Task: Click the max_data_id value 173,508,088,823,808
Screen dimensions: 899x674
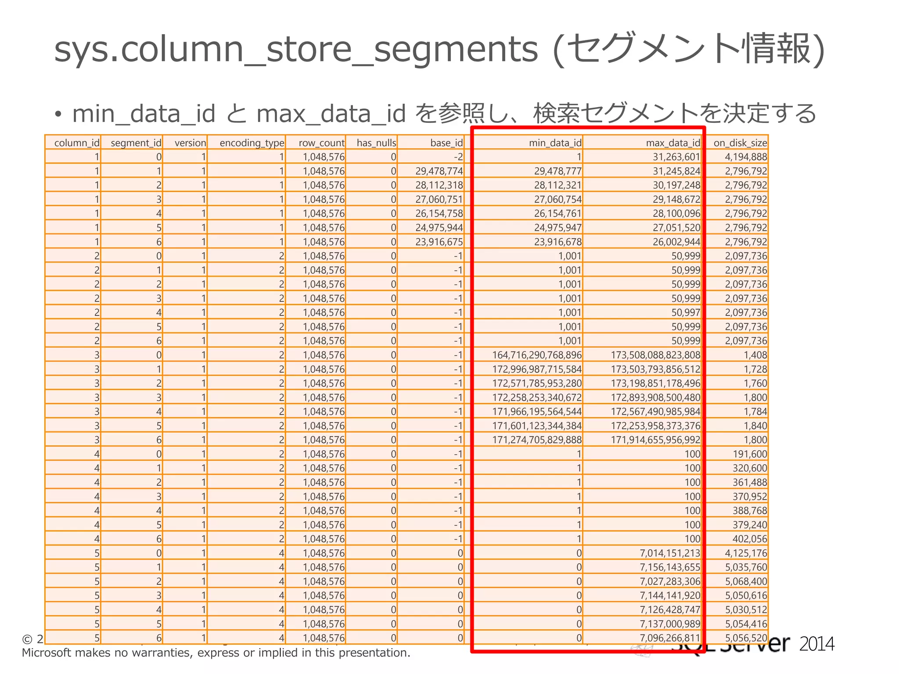Action: click(x=656, y=355)
